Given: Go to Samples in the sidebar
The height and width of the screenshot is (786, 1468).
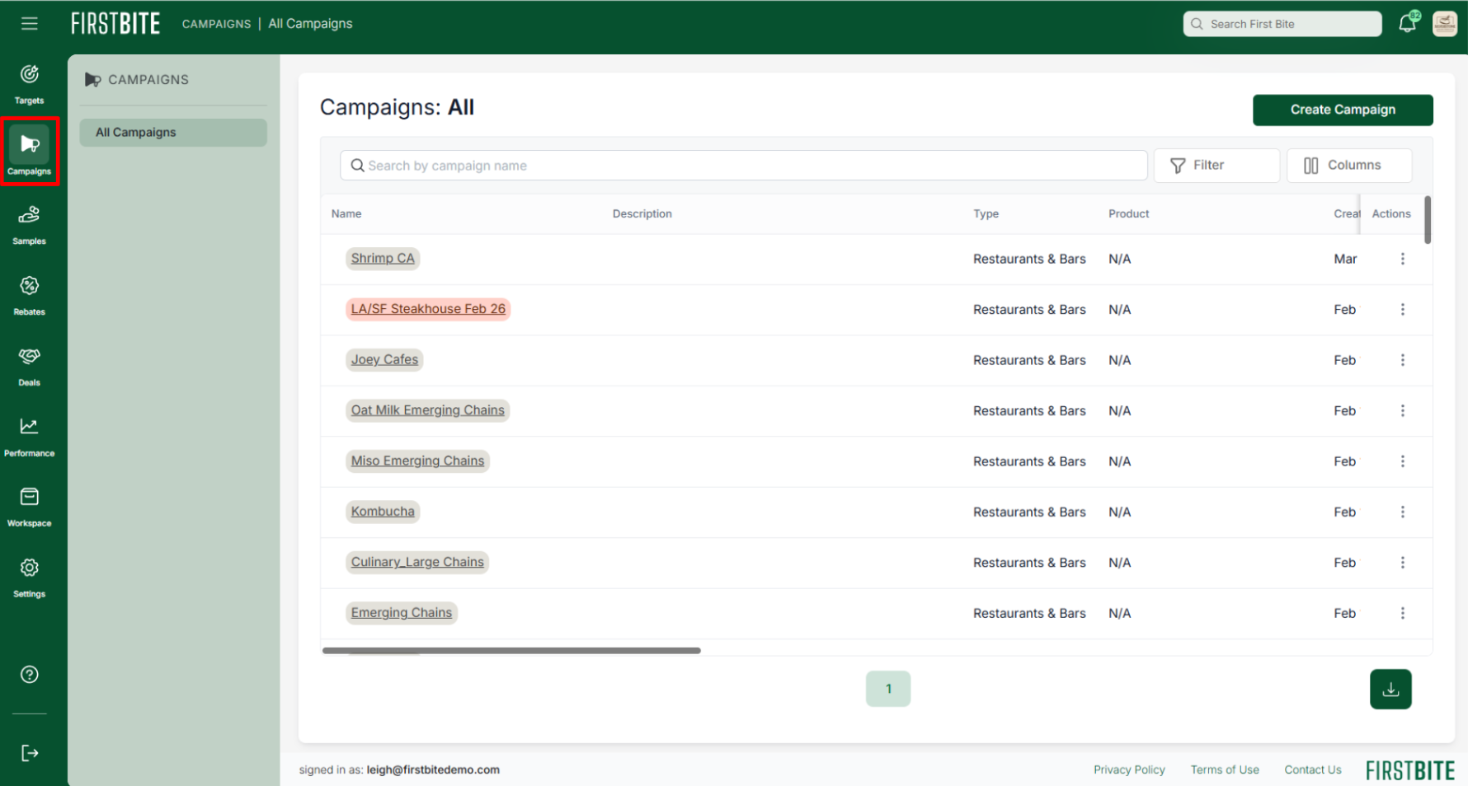Looking at the screenshot, I should 30,225.
